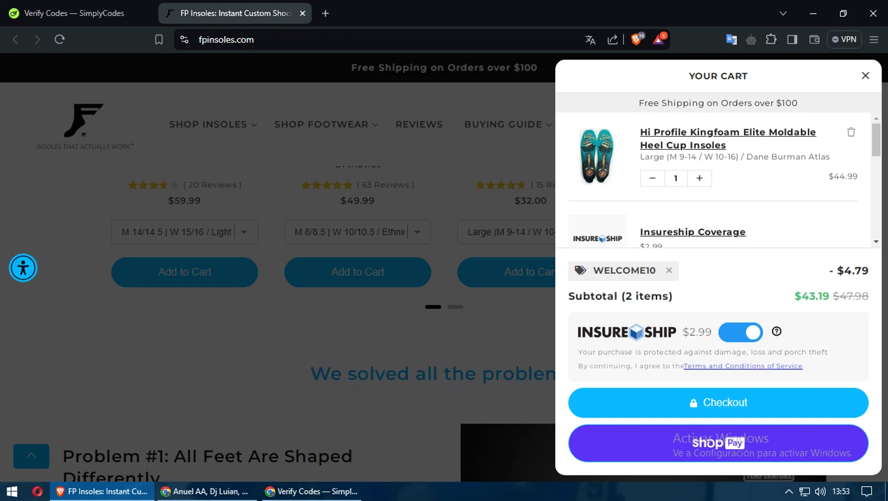Proceed with the Checkout button
Screen dimensions: 888x501
click(x=718, y=403)
